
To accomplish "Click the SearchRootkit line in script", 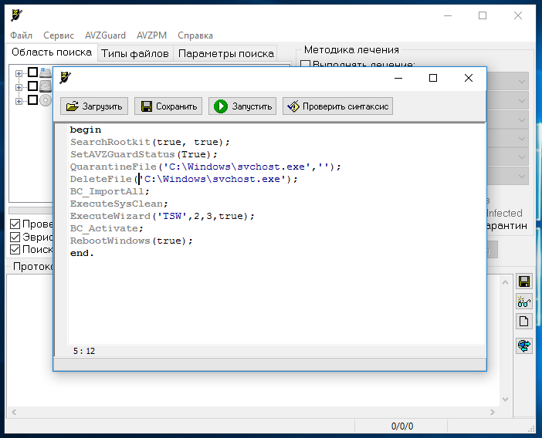I will tap(150, 142).
